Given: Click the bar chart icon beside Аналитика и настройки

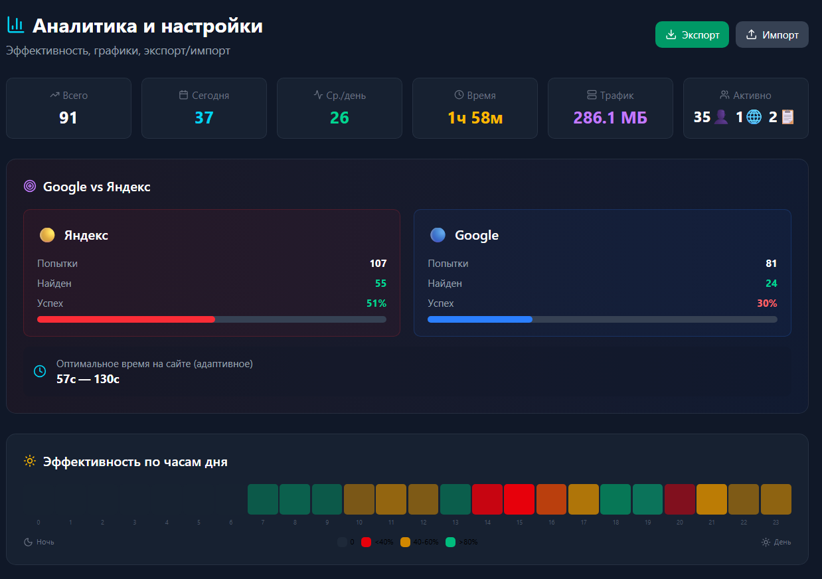Looking at the screenshot, I should point(15,25).
